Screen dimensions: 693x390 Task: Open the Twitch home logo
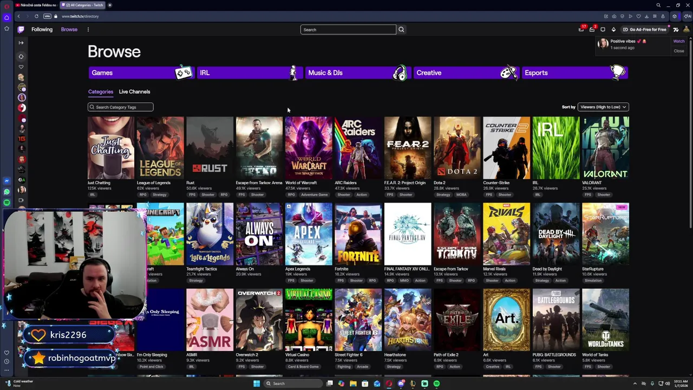(x=21, y=29)
